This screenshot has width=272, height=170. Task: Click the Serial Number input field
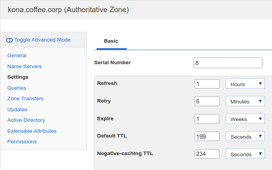point(228,63)
